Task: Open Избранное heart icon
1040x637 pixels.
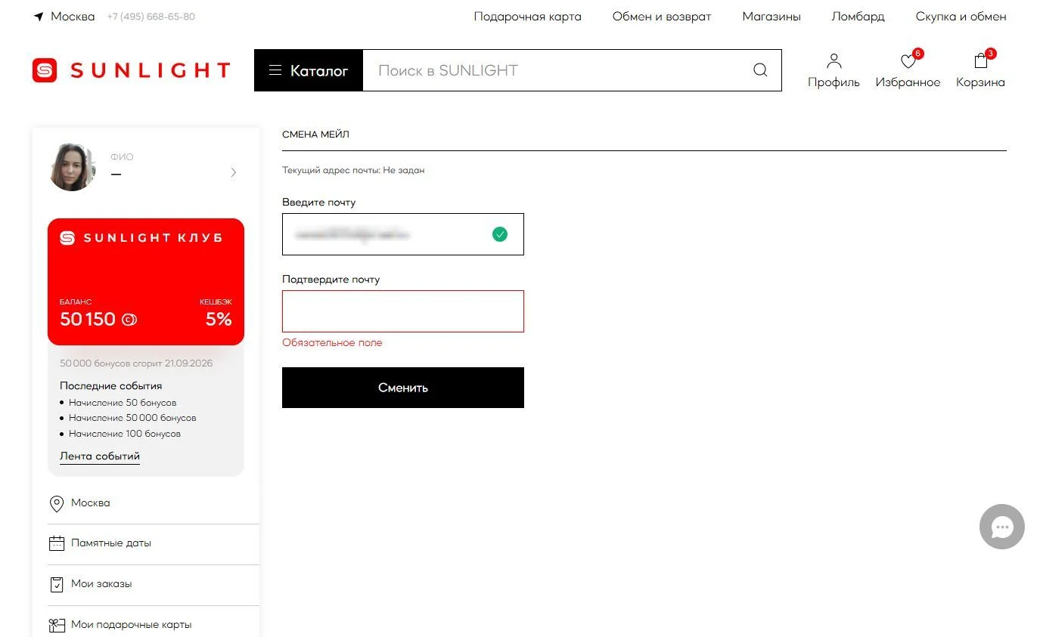Action: click(908, 62)
